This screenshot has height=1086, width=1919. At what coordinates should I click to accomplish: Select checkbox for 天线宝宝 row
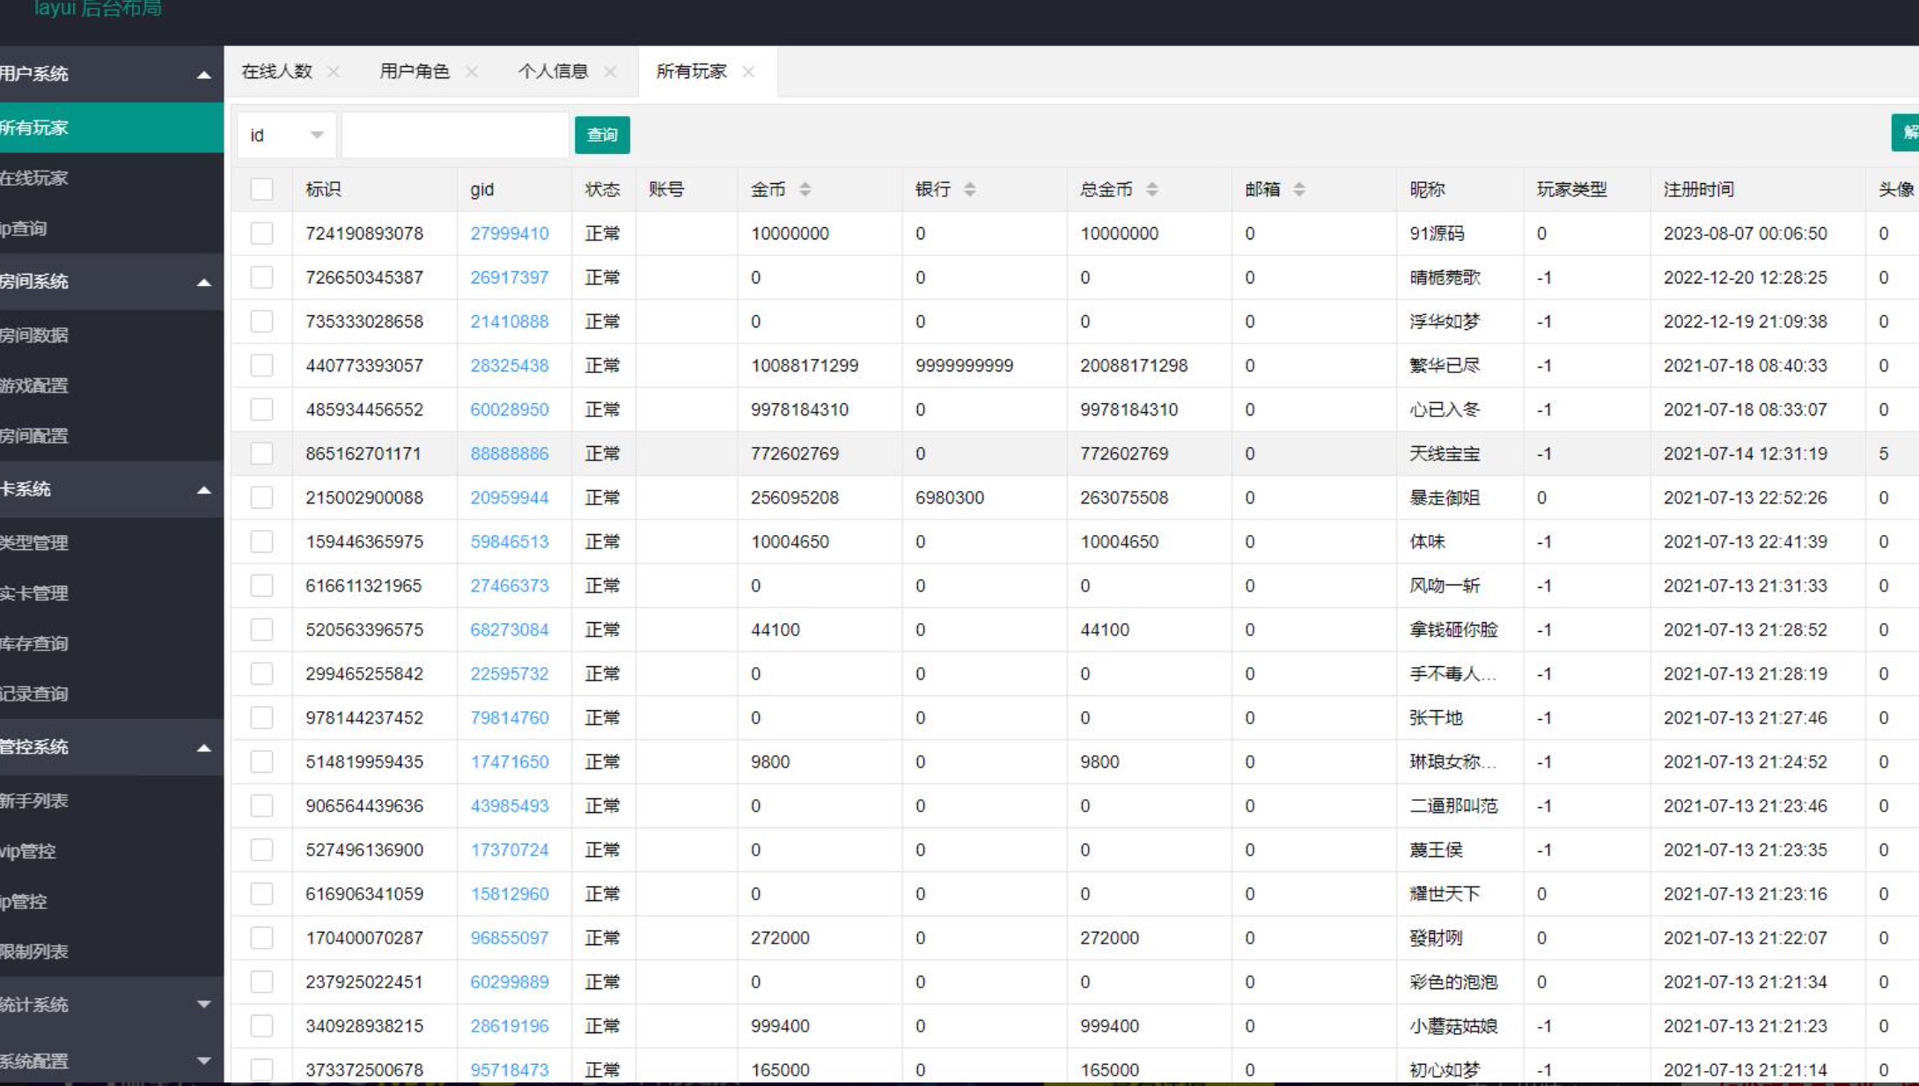[261, 453]
